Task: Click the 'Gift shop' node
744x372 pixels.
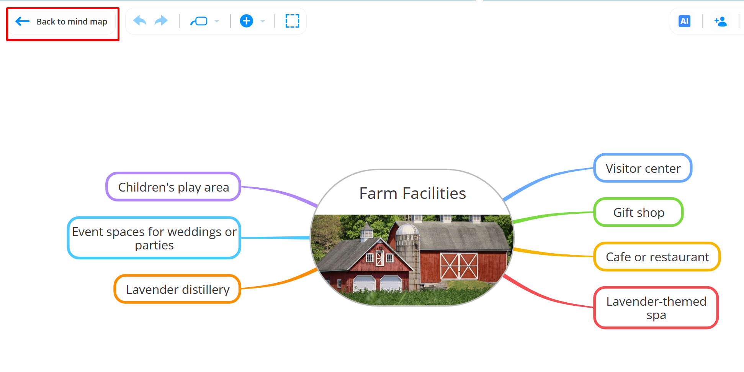Action: click(x=638, y=212)
